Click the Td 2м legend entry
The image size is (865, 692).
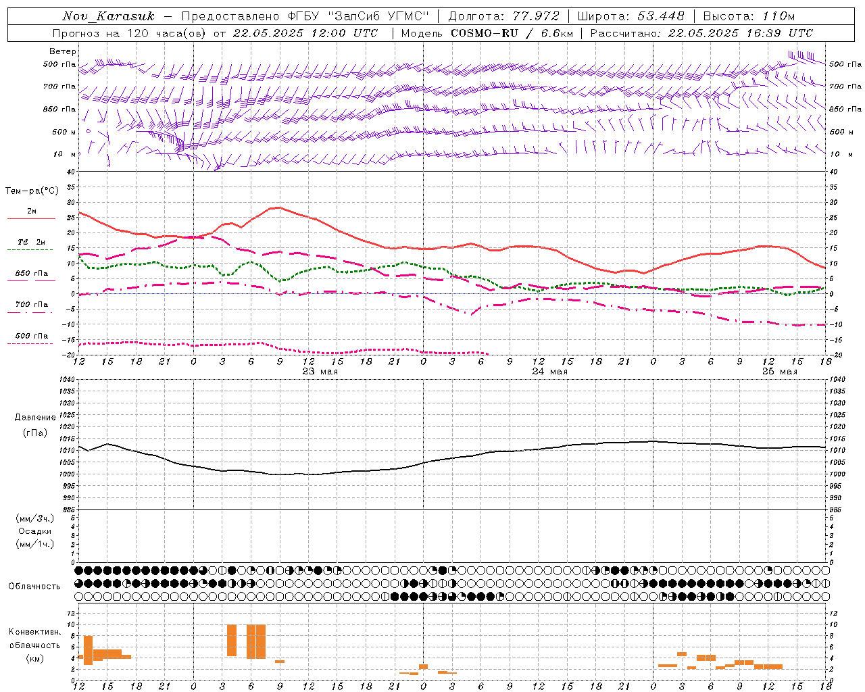[32, 242]
